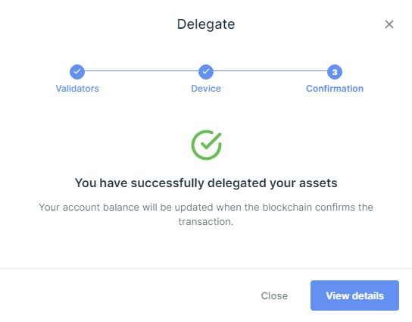Select the Confirmation step label
Viewport: 412px width, 322px height.
[x=335, y=89]
